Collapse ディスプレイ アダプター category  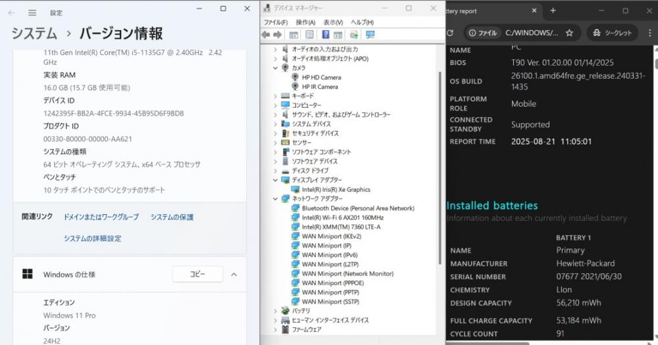click(x=275, y=180)
